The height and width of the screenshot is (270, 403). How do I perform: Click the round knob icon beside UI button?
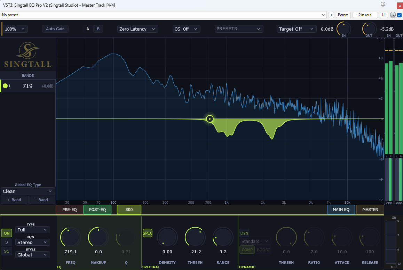click(x=393, y=15)
